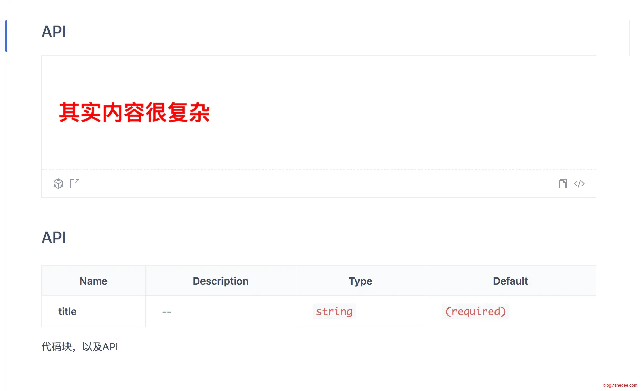
Task: Click the string type code tag
Action: tap(334, 311)
